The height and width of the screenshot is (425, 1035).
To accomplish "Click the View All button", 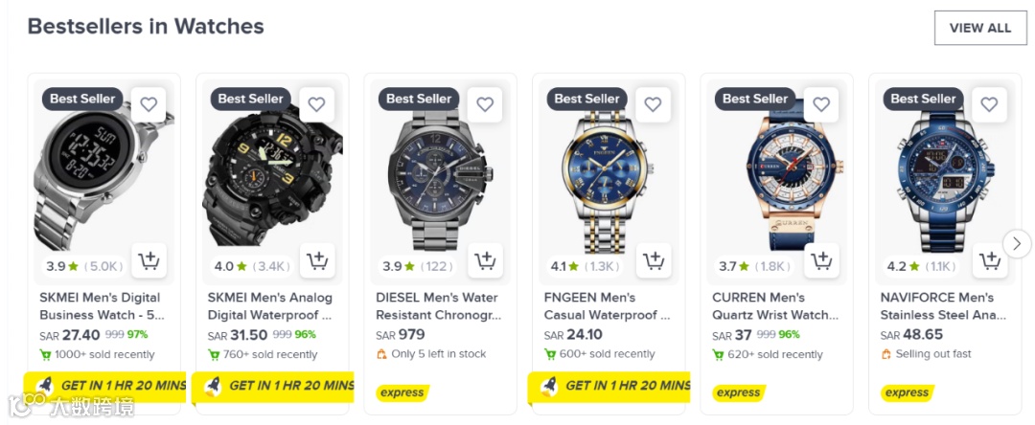I will click(979, 28).
